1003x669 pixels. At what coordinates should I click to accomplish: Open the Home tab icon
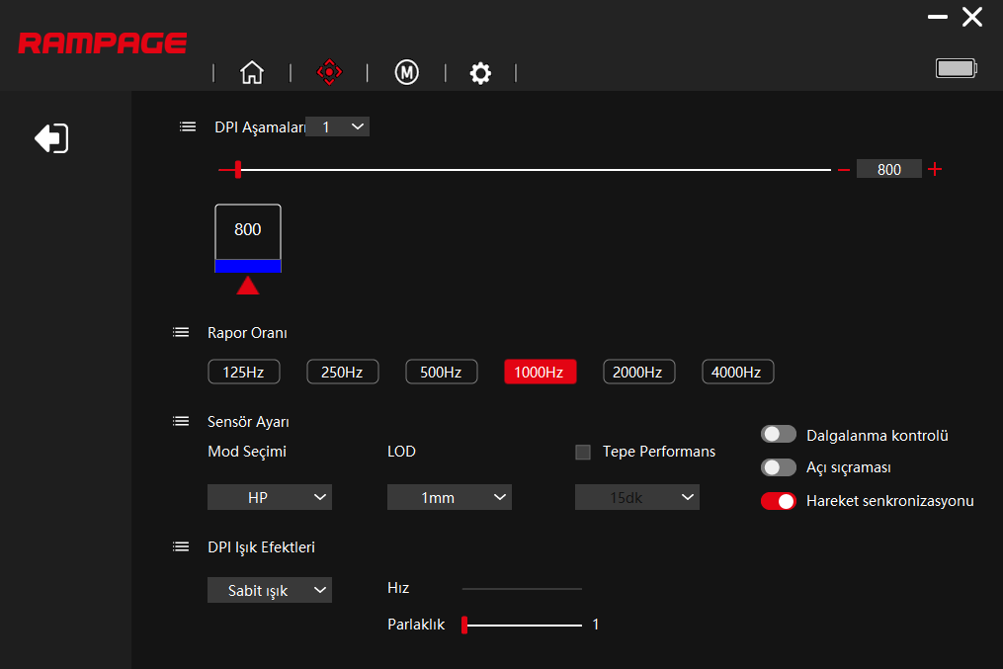(251, 72)
